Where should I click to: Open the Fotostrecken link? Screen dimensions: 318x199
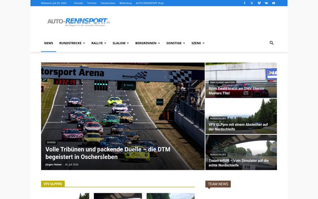108,3
